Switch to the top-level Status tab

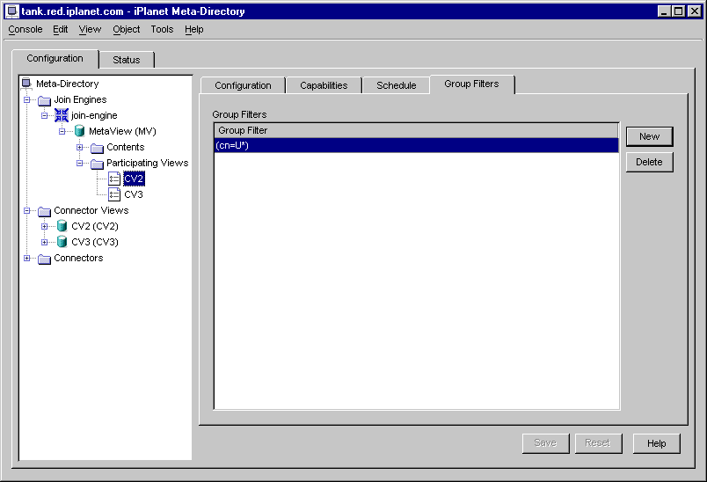127,60
